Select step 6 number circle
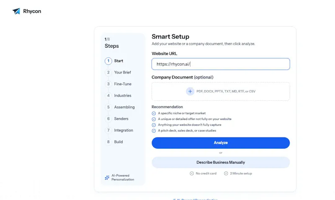Viewport: 335px width, 200px height. (108, 119)
